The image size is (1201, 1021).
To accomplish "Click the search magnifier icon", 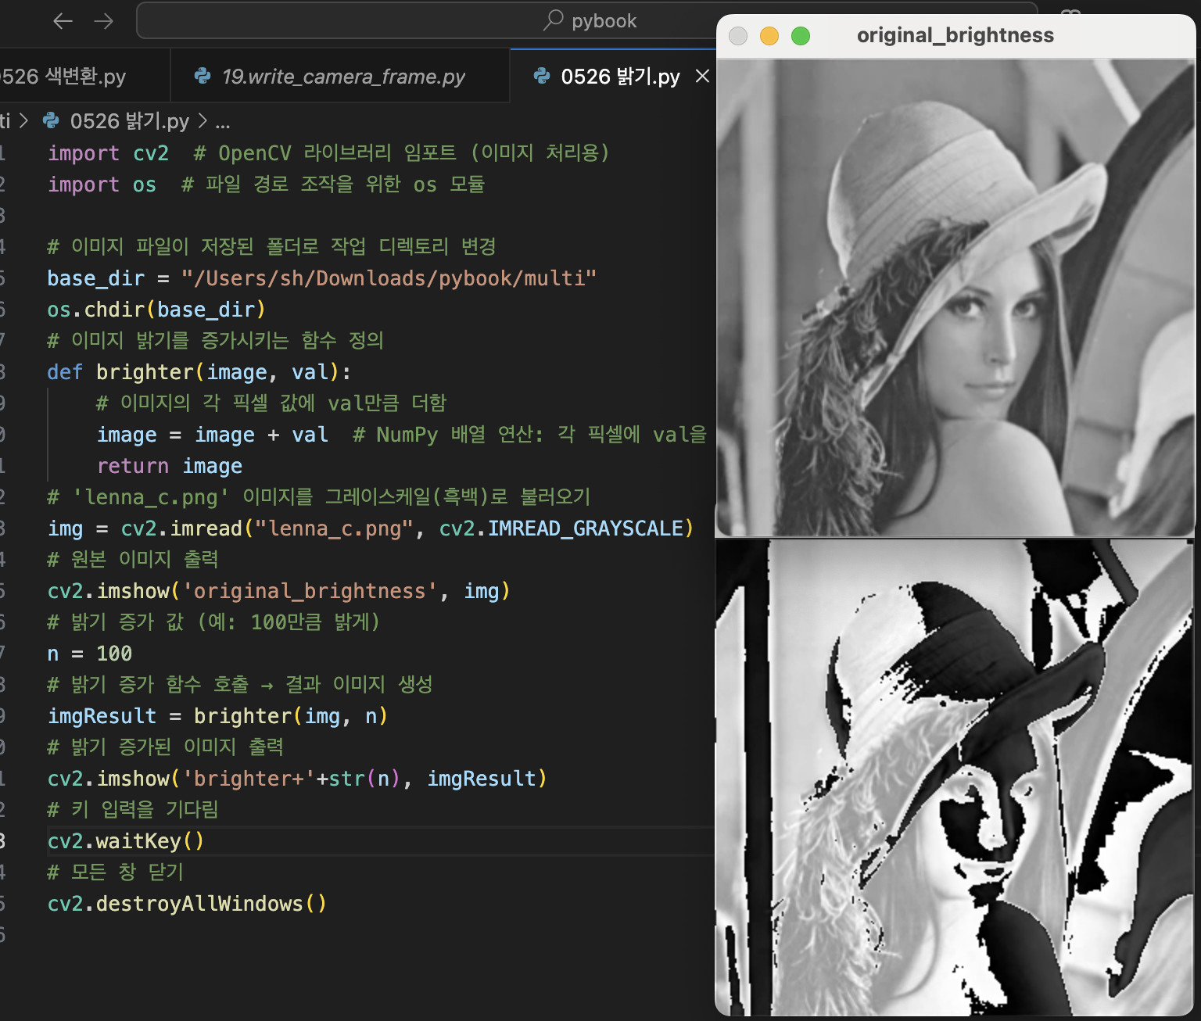I will click(554, 20).
